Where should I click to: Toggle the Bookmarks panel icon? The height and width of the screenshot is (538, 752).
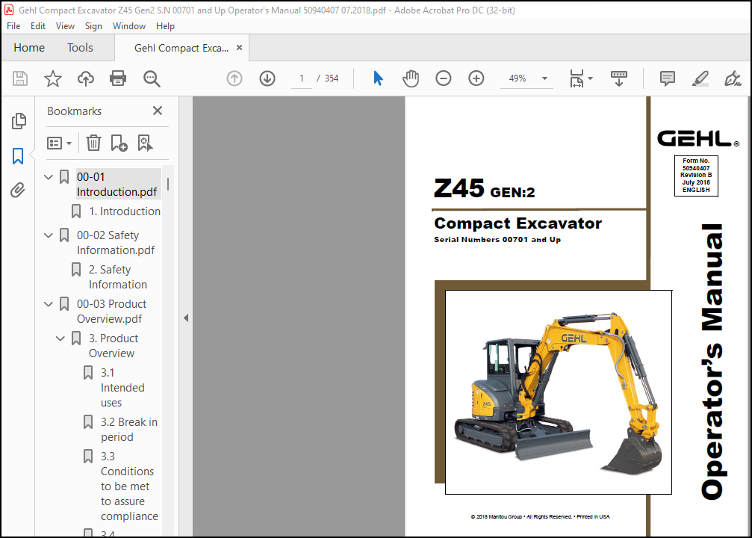(18, 156)
